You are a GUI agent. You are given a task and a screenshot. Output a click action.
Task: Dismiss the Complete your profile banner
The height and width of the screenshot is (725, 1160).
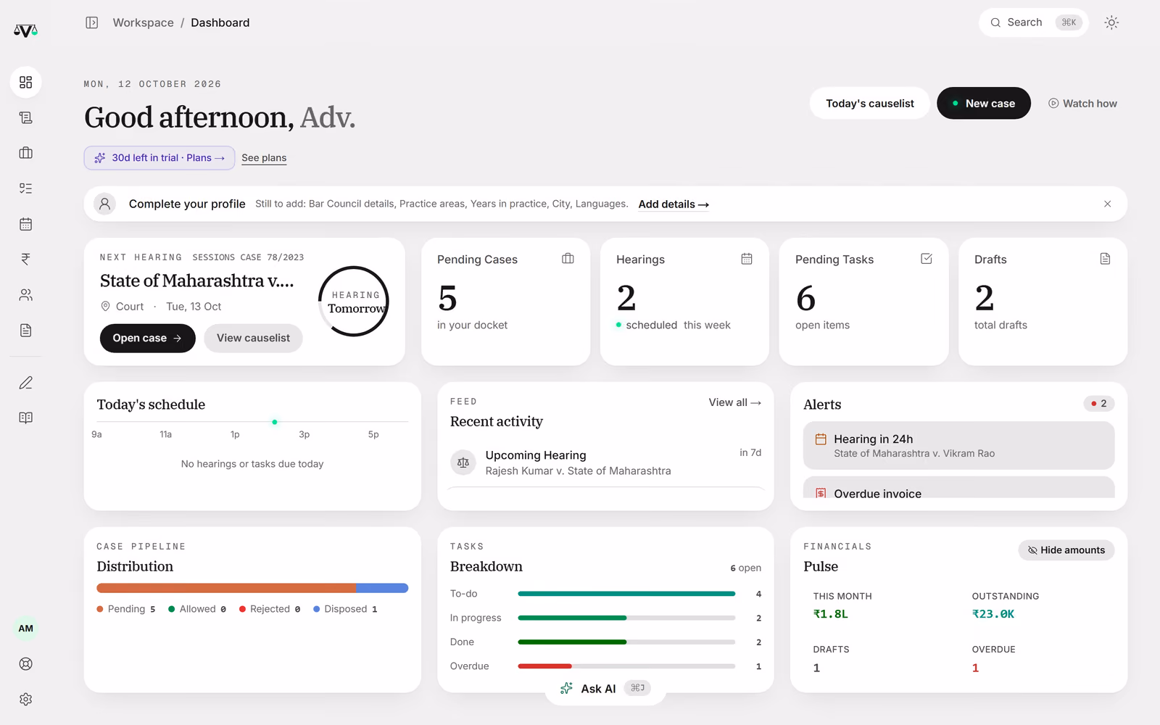point(1107,204)
